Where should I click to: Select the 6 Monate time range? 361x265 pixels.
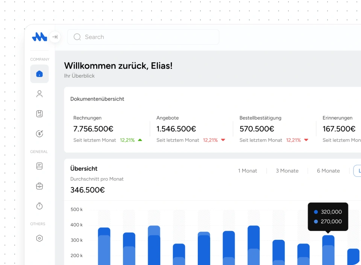coord(328,171)
